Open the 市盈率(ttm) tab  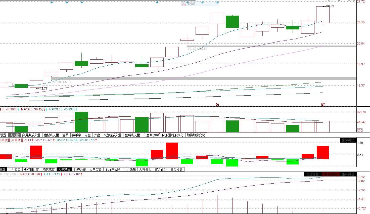(x=151, y=135)
